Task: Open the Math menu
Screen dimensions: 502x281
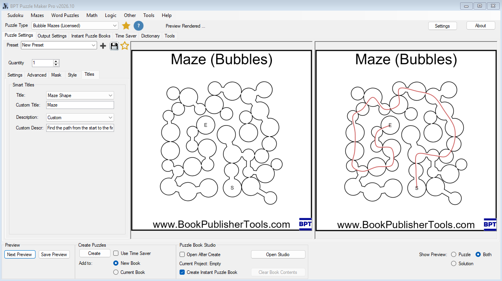Action: point(92,15)
